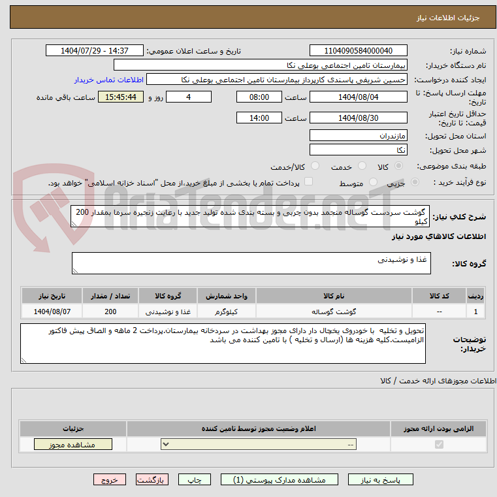
Task: Click the price validity date 1404/08/30
Action: coord(358,118)
